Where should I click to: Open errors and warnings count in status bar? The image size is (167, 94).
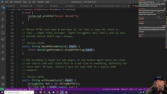tap(34, 89)
